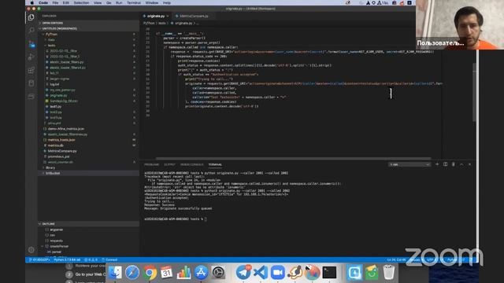Open log.txt in the explorer
504x283 pixels.
click(89, 84)
